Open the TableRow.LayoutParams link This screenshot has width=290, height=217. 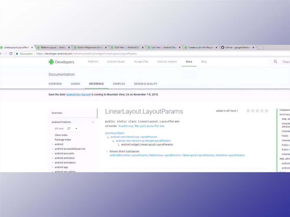click(x=230, y=155)
